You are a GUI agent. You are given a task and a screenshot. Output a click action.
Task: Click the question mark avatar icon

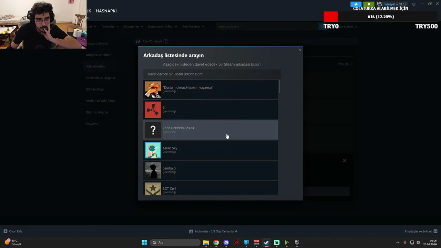coord(153,130)
